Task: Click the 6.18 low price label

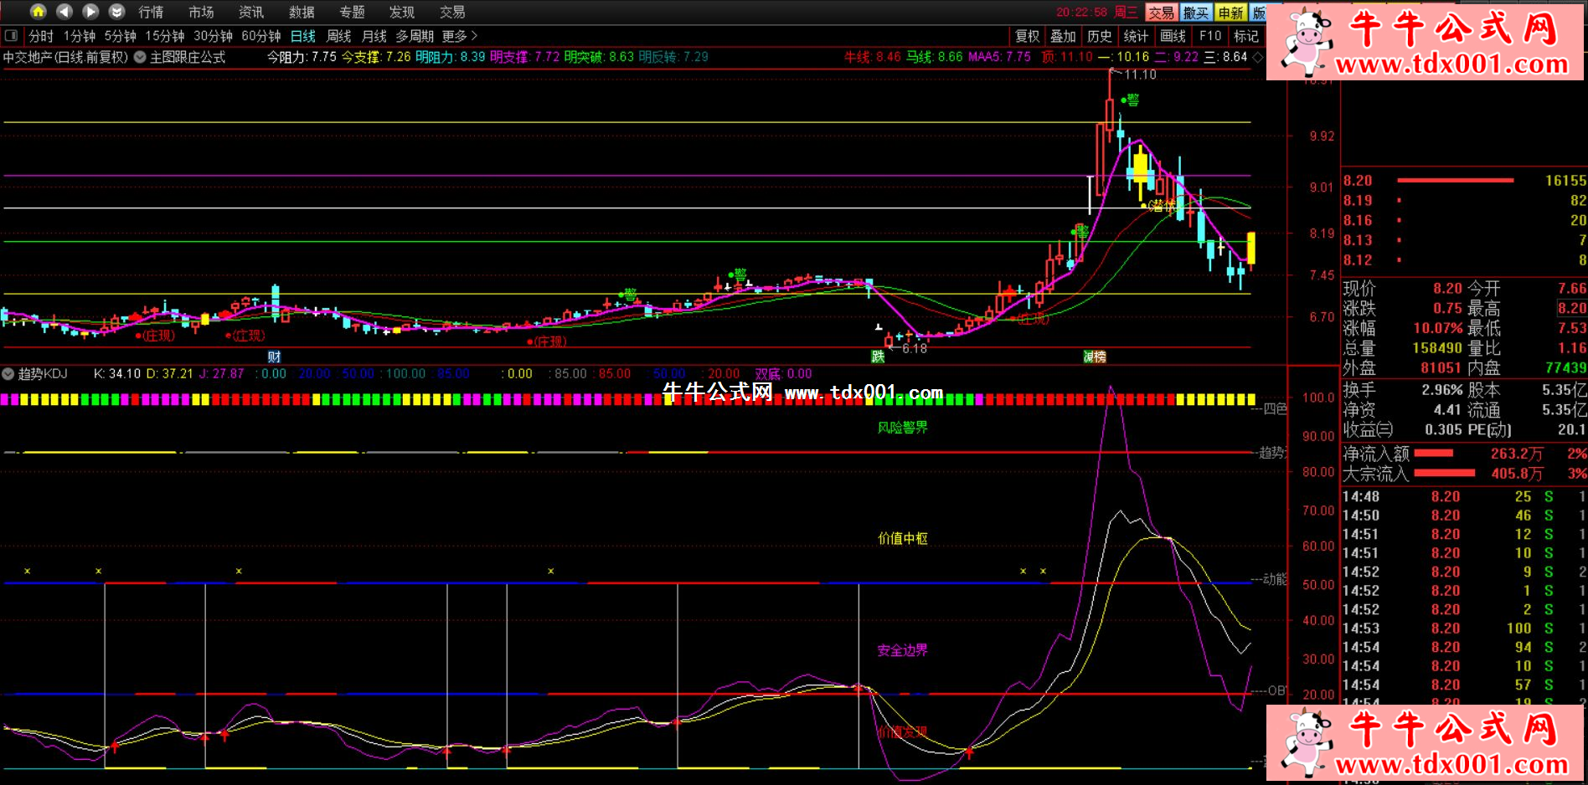Action: click(915, 348)
